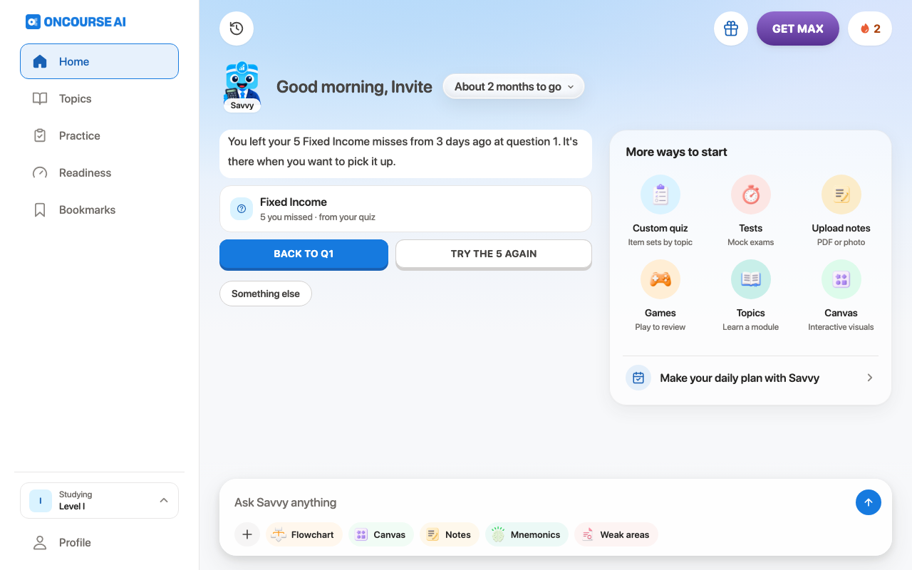The image size is (912, 570).
Task: Select the Weak areas chip
Action: click(x=616, y=534)
